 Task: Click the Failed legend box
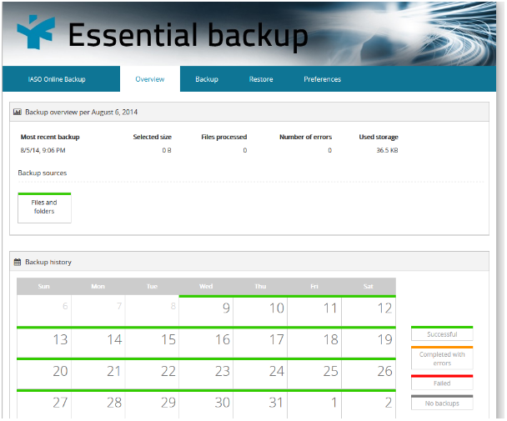pos(442,383)
